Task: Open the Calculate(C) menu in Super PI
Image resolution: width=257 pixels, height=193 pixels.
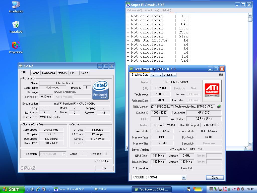Action: coord(135,10)
